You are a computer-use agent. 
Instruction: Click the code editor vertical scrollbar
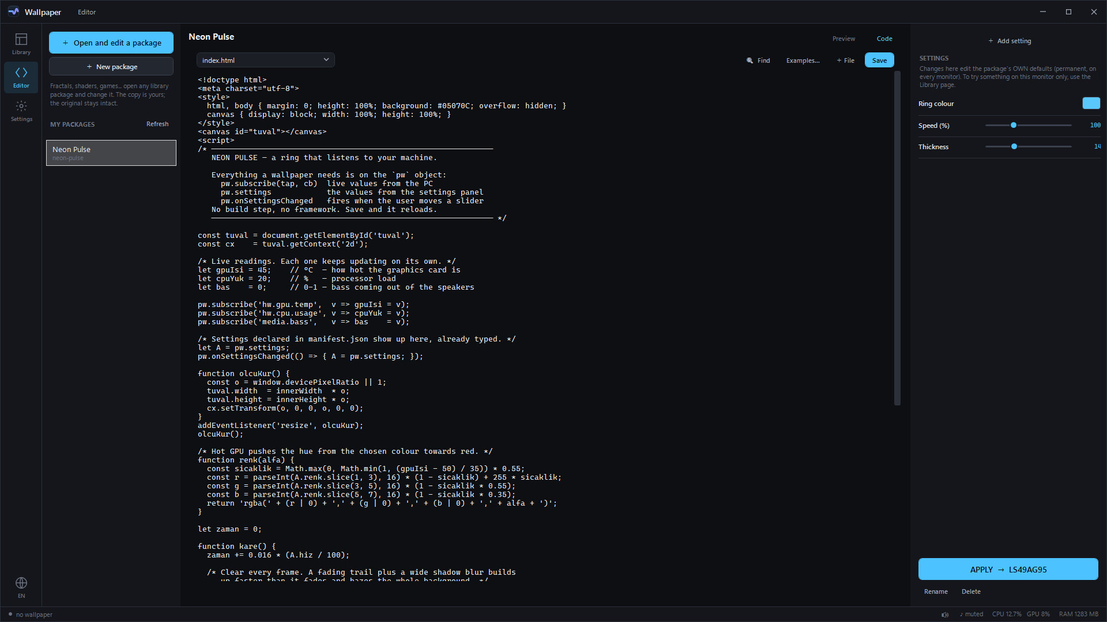tap(897, 238)
